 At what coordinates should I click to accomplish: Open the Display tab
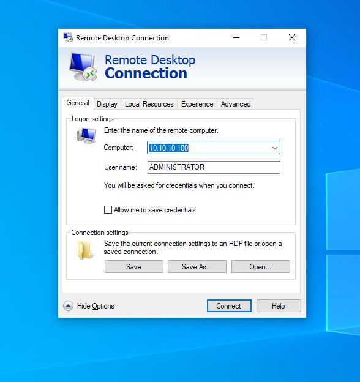coord(107,104)
